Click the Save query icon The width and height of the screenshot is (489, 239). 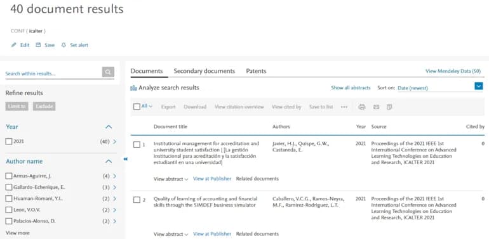click(x=38, y=45)
